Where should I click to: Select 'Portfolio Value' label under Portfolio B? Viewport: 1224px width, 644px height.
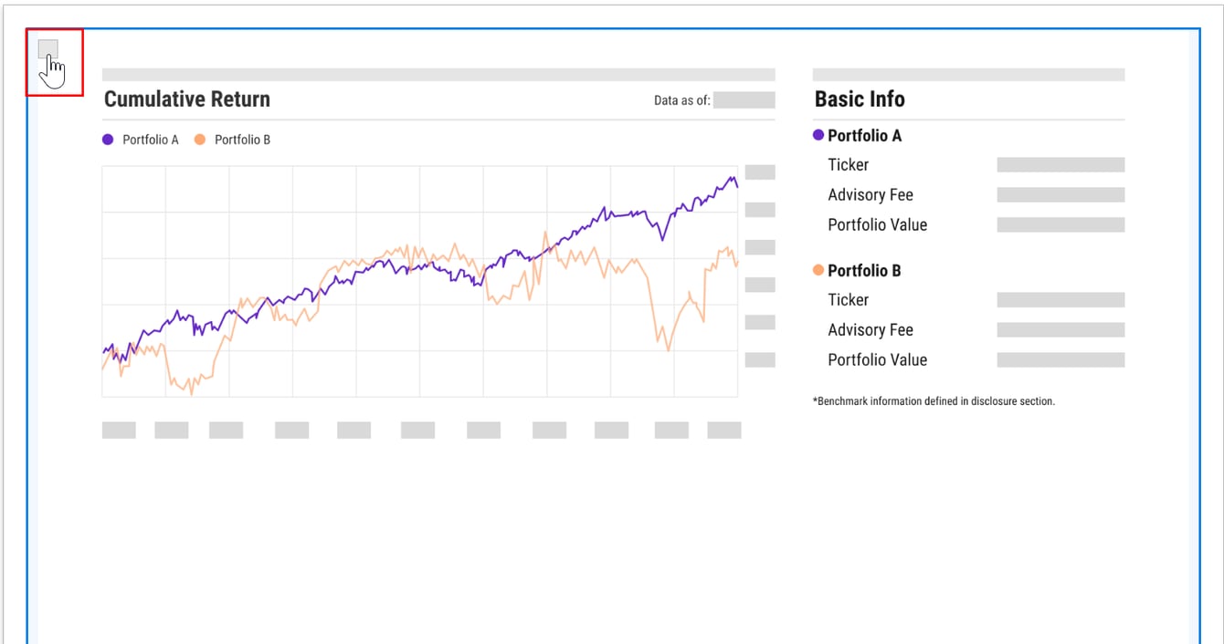(x=878, y=360)
